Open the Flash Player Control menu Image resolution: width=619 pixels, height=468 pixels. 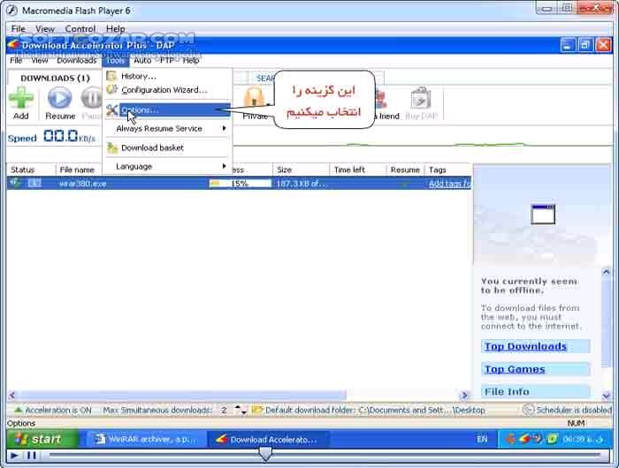80,29
